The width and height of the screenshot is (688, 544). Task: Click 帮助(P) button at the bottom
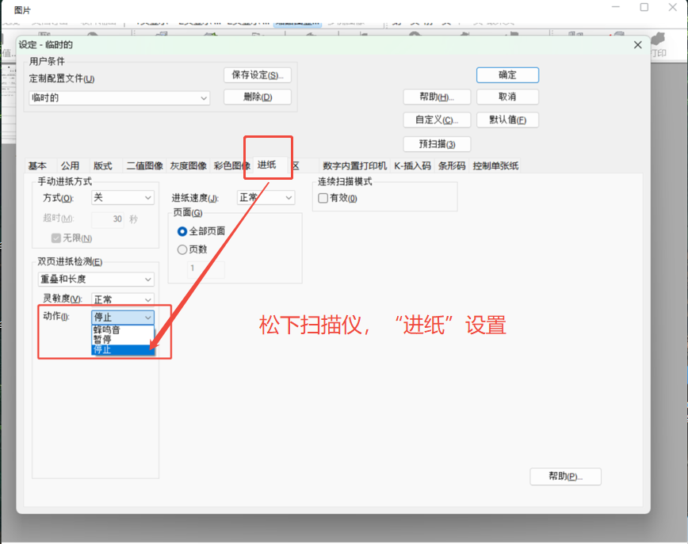click(566, 477)
